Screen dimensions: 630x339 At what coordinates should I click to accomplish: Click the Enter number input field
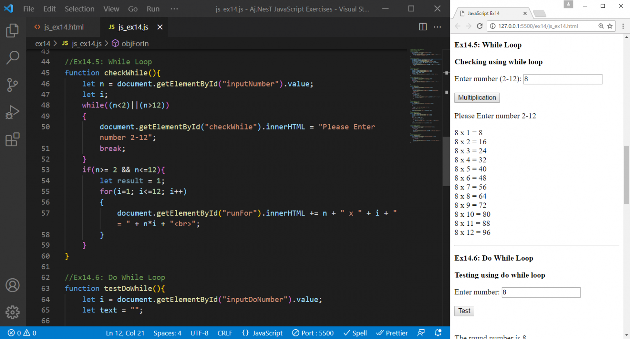tap(541, 292)
